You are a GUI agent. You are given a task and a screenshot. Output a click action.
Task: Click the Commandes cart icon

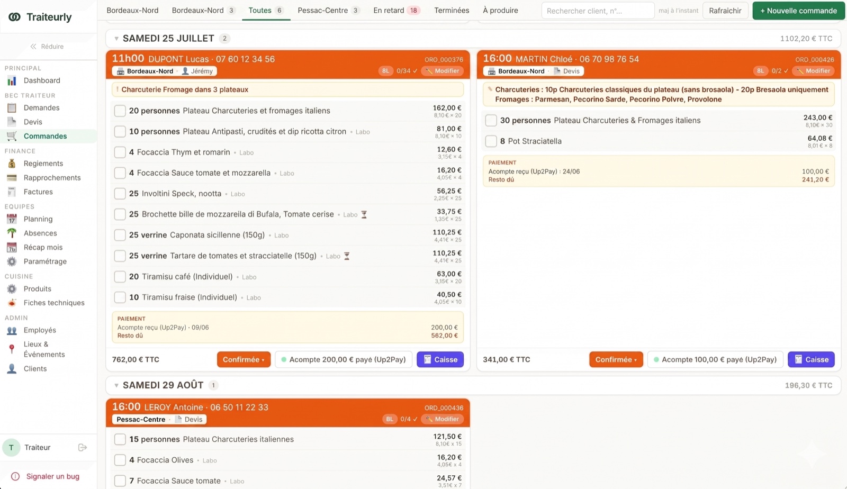click(12, 137)
